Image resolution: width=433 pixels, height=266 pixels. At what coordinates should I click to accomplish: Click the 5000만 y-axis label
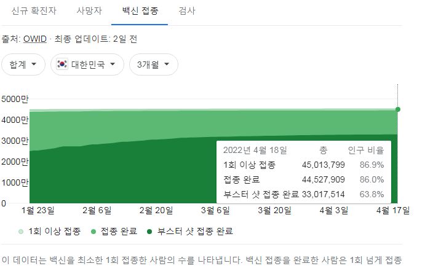[x=15, y=99]
